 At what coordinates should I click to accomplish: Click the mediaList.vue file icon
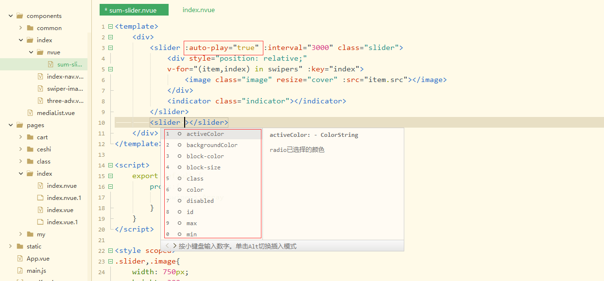click(x=30, y=113)
